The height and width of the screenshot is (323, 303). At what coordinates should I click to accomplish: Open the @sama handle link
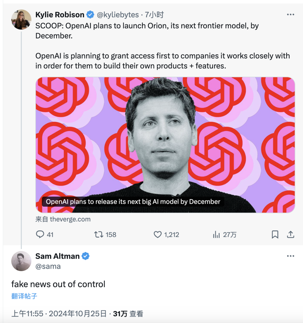point(48,266)
